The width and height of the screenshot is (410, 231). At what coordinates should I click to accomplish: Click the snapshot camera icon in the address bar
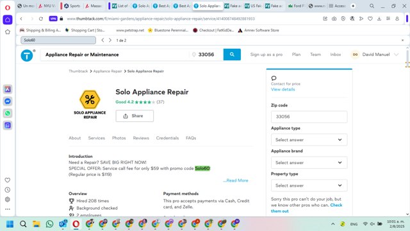tap(334, 19)
